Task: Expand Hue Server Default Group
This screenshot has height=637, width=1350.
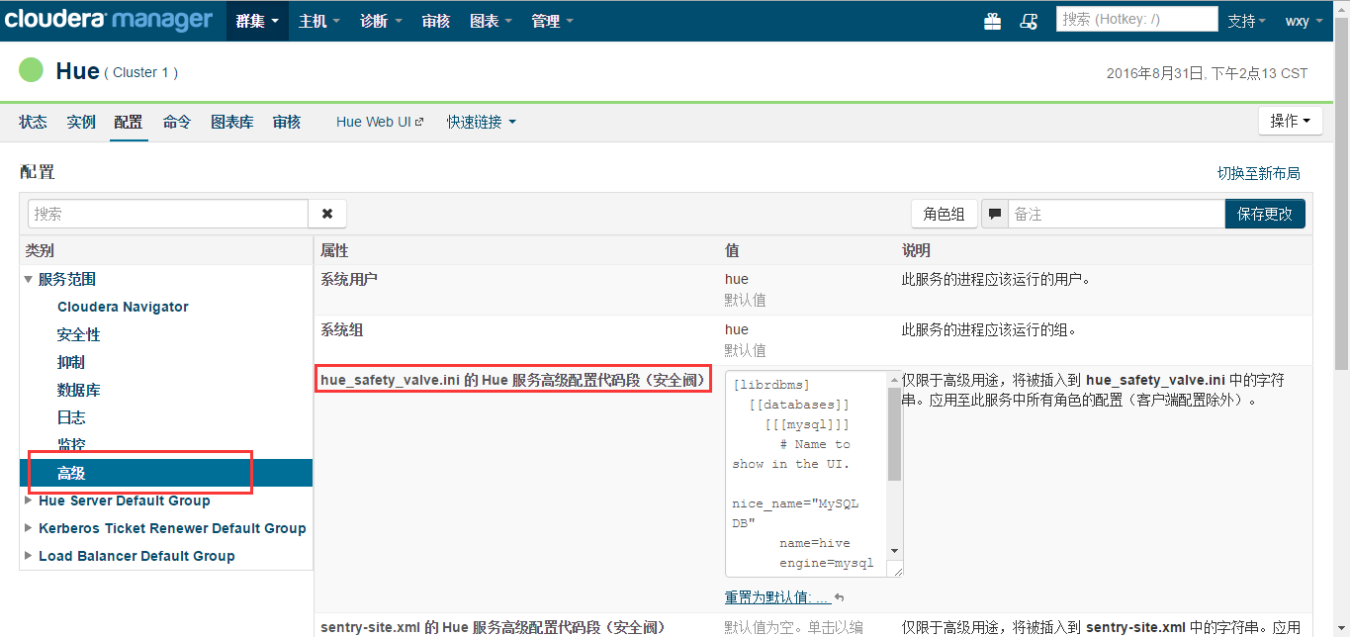Action: [29, 500]
